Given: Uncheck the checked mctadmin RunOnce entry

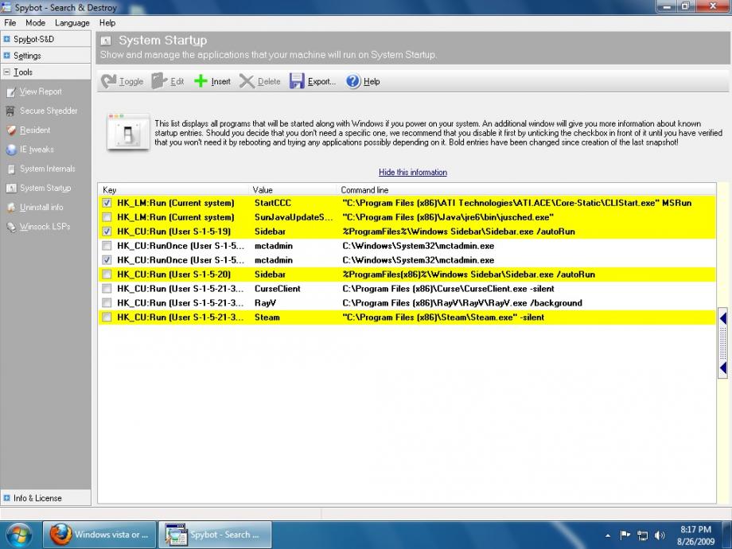Looking at the screenshot, I should click(x=107, y=260).
